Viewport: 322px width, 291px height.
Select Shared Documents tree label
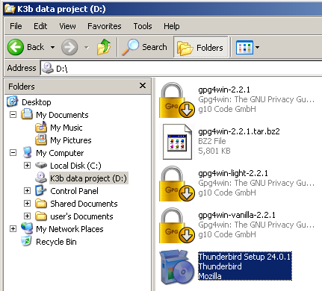84,204
